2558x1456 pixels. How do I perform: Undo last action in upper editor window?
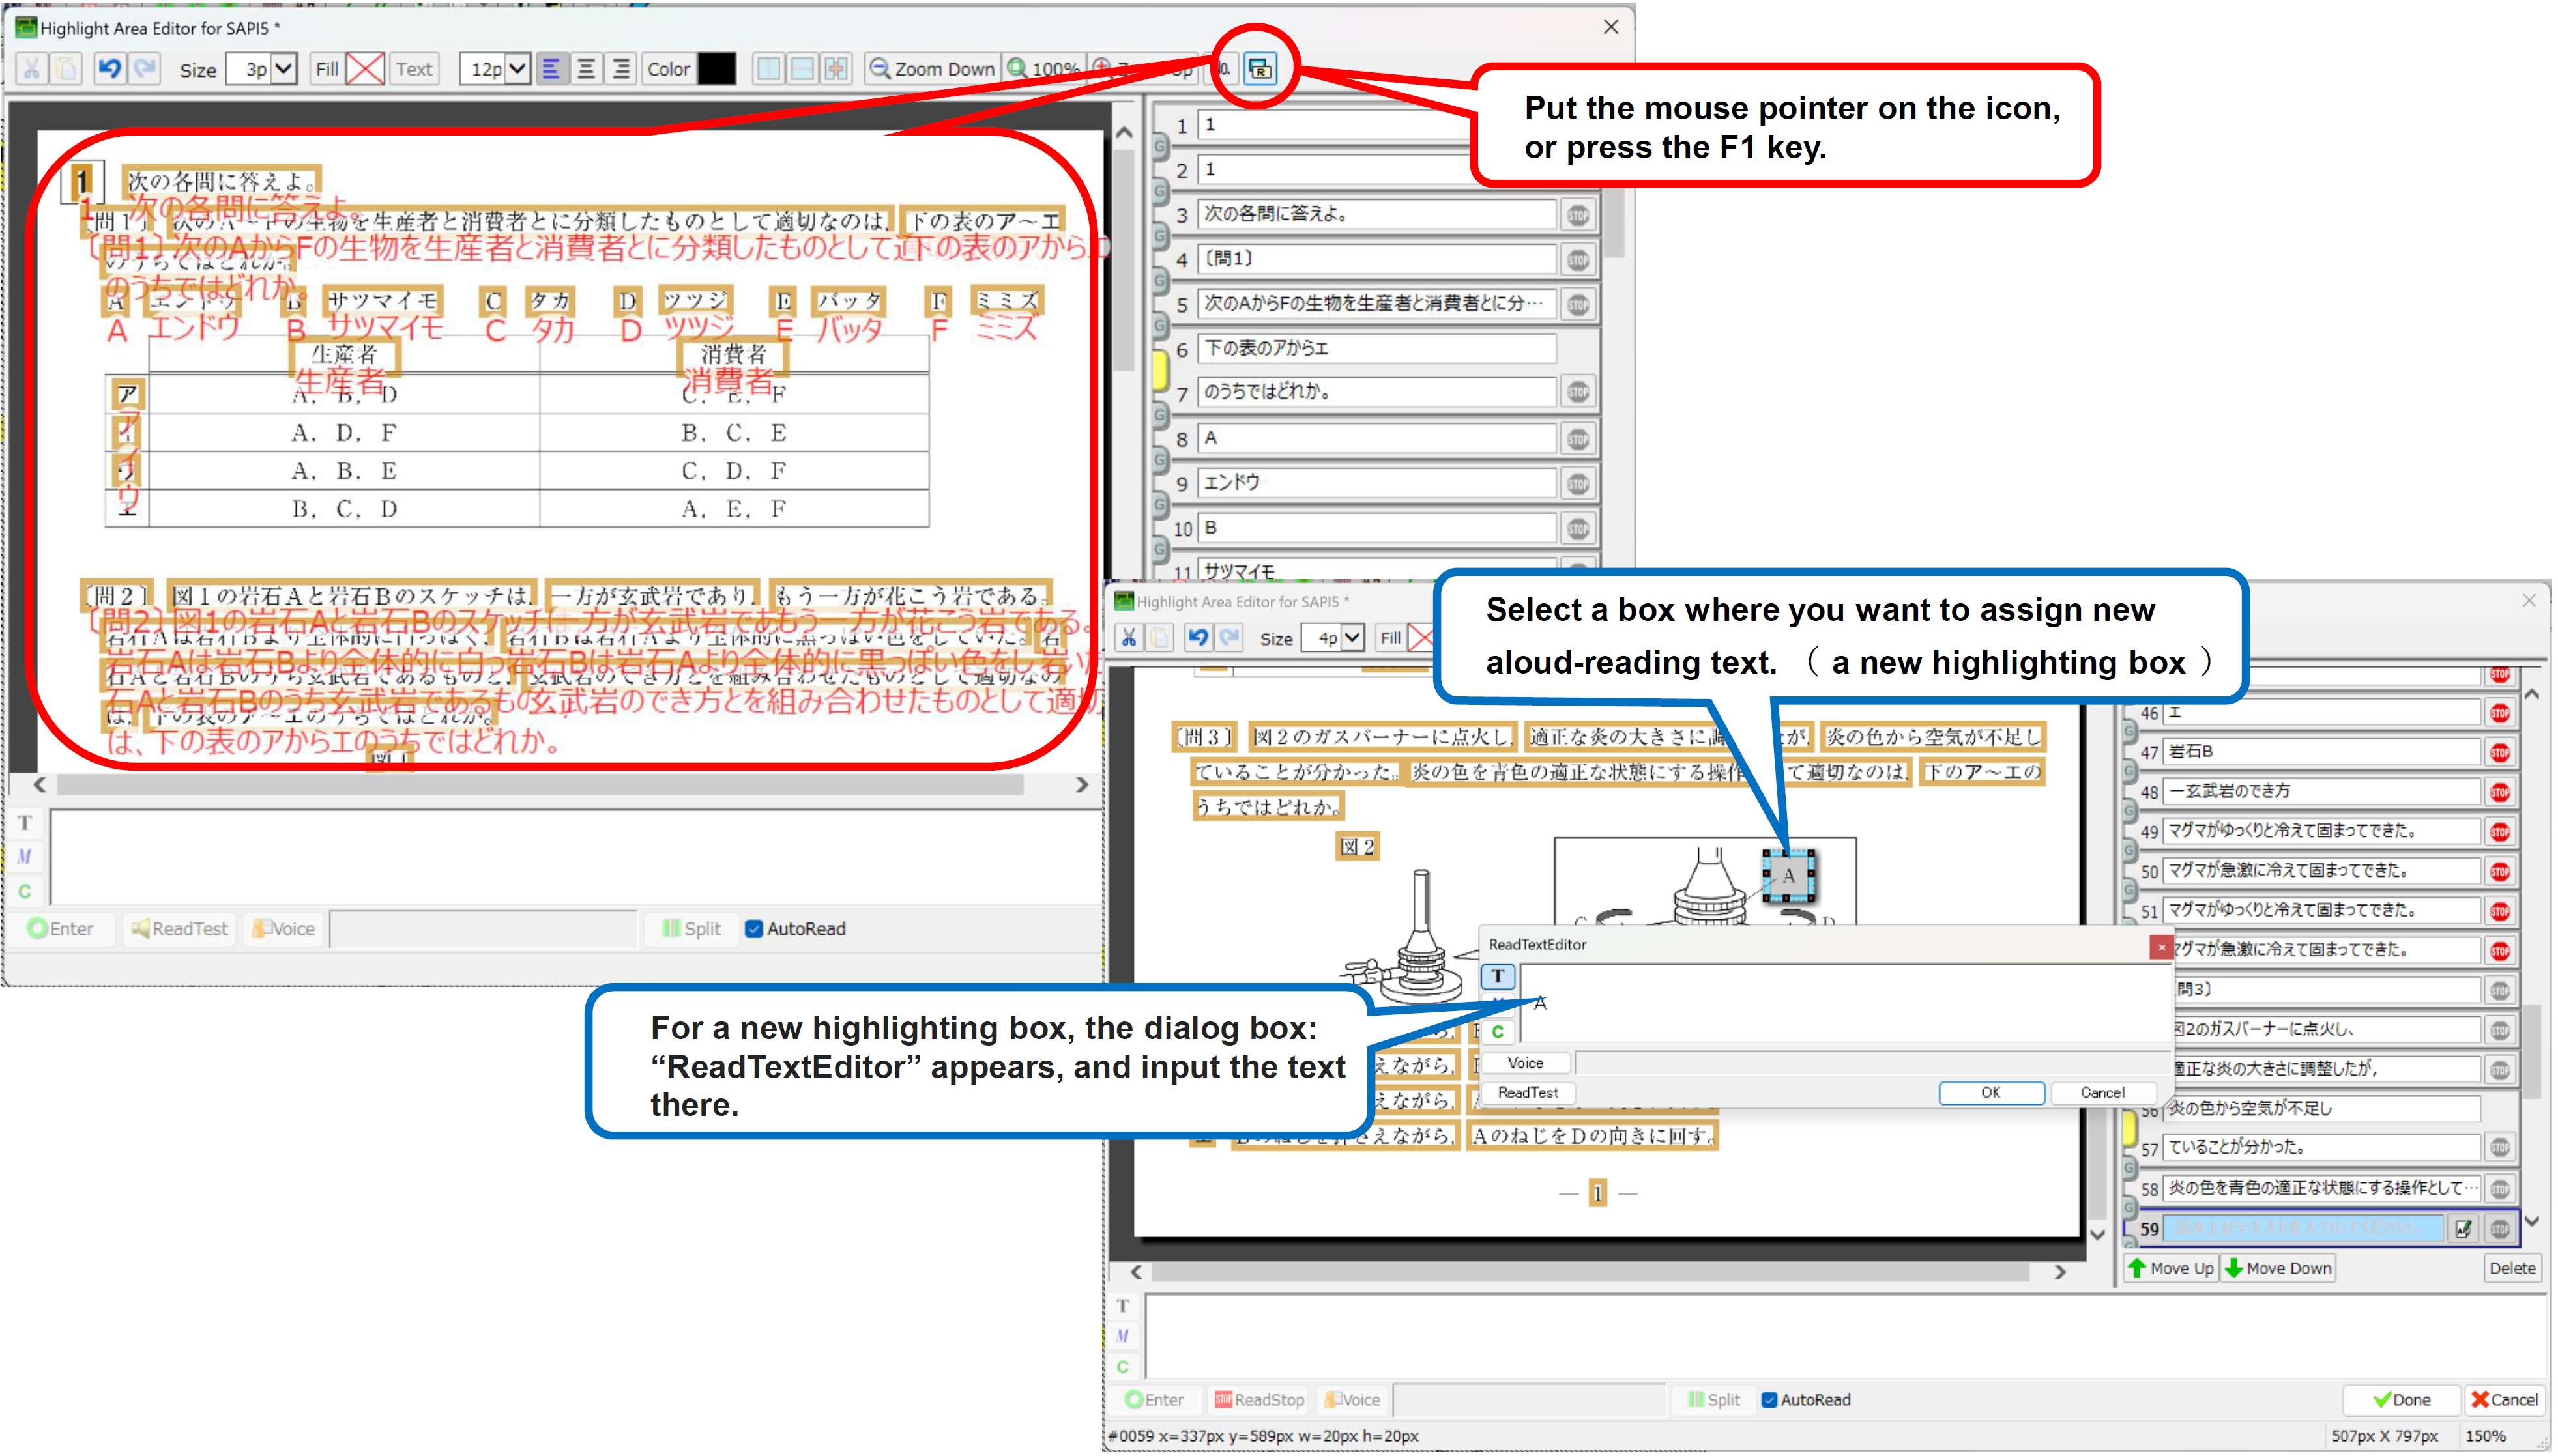[x=110, y=69]
